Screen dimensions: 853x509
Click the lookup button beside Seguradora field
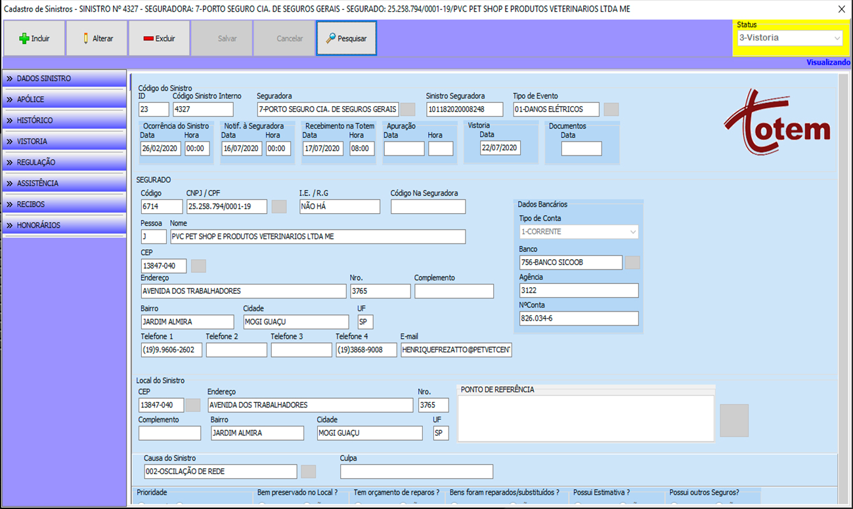click(x=408, y=110)
